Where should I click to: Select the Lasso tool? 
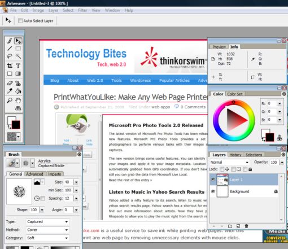(10, 56)
